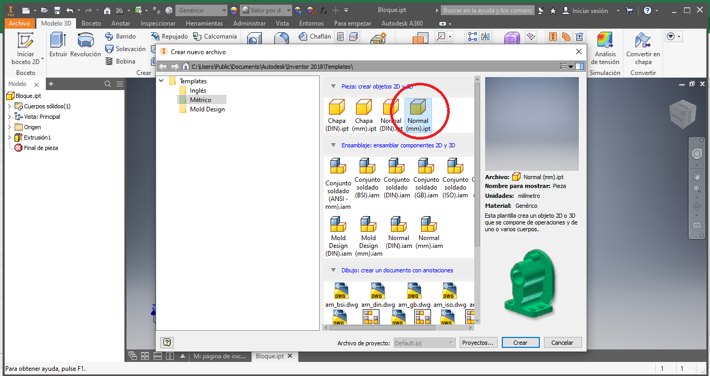The height and width of the screenshot is (376, 710).
Task: Switch to the Vista ribbon tab
Action: [x=282, y=23]
